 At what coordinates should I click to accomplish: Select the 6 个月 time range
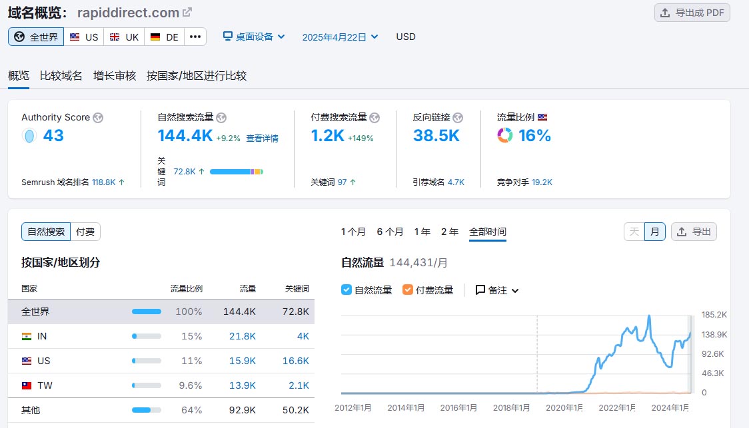click(x=390, y=232)
